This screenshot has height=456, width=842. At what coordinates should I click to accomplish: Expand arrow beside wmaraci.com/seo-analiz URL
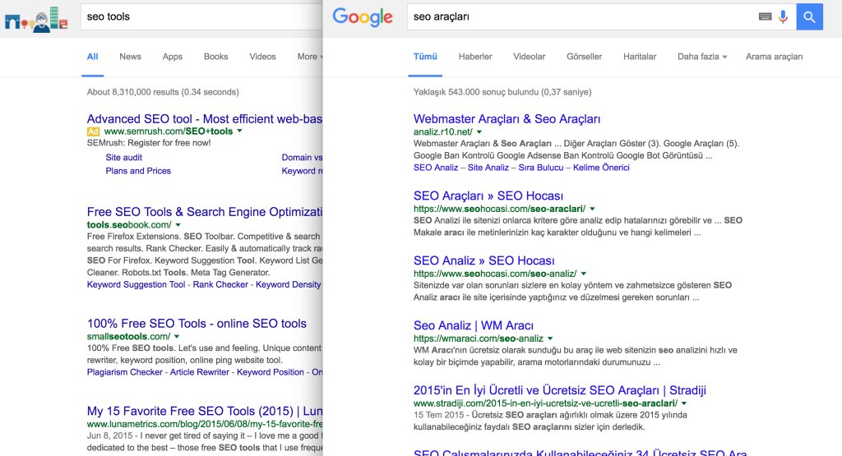coord(550,339)
